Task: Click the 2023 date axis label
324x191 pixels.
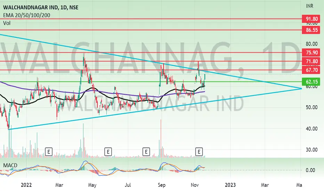Action: 230,185
